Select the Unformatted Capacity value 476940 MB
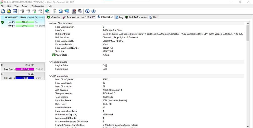 [108, 114]
